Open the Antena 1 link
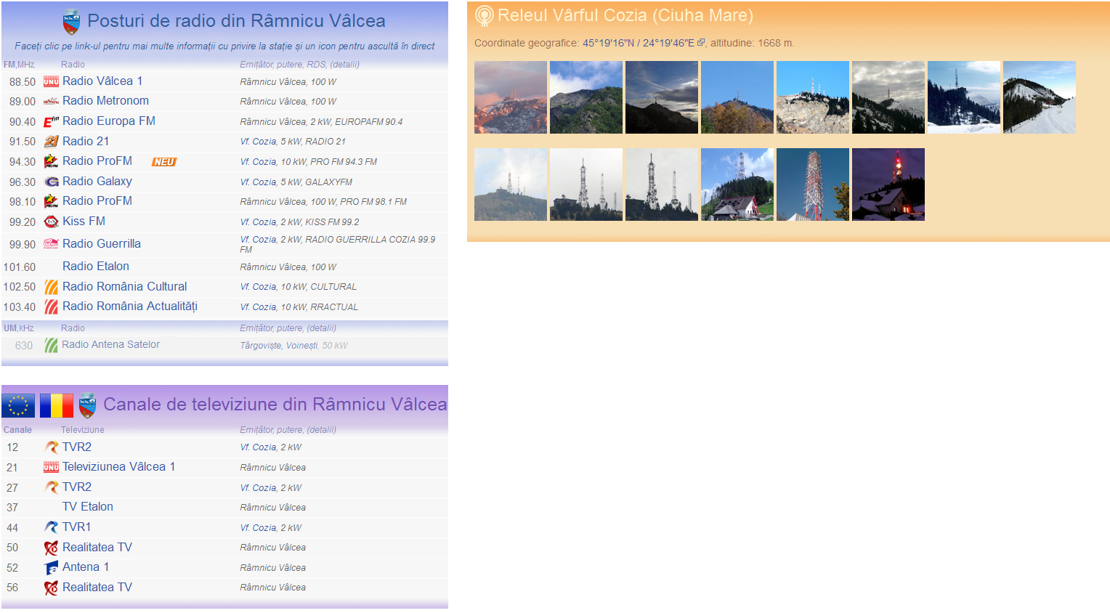 coord(86,567)
